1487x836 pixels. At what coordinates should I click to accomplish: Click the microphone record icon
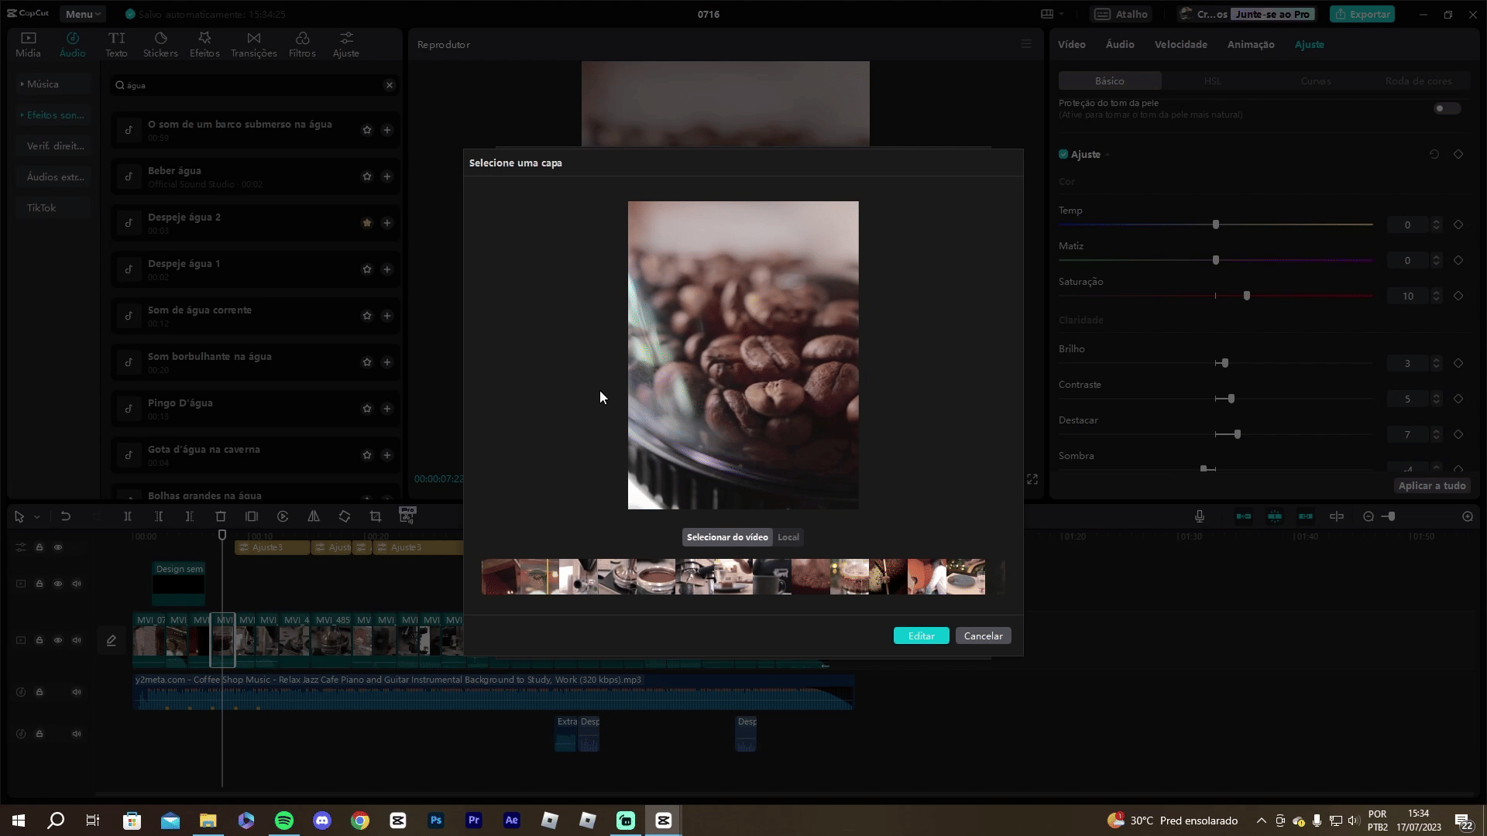1199,516
